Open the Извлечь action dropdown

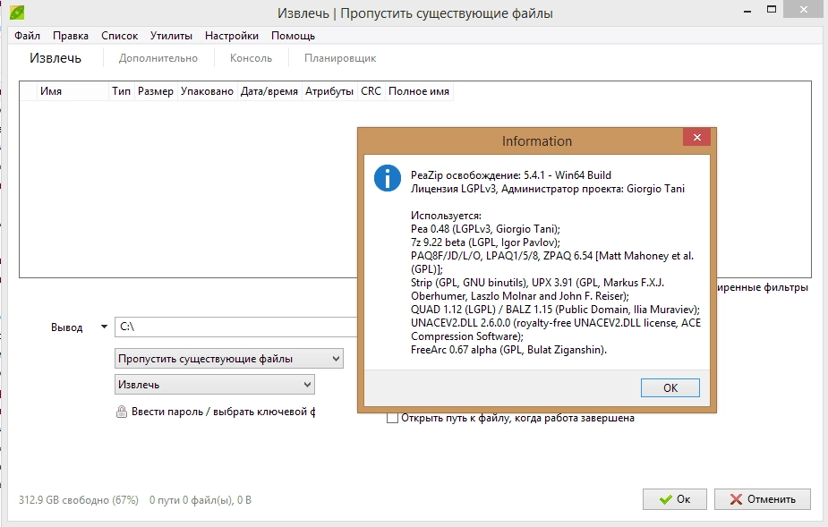(x=215, y=385)
